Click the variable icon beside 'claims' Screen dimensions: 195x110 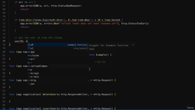(29, 56)
